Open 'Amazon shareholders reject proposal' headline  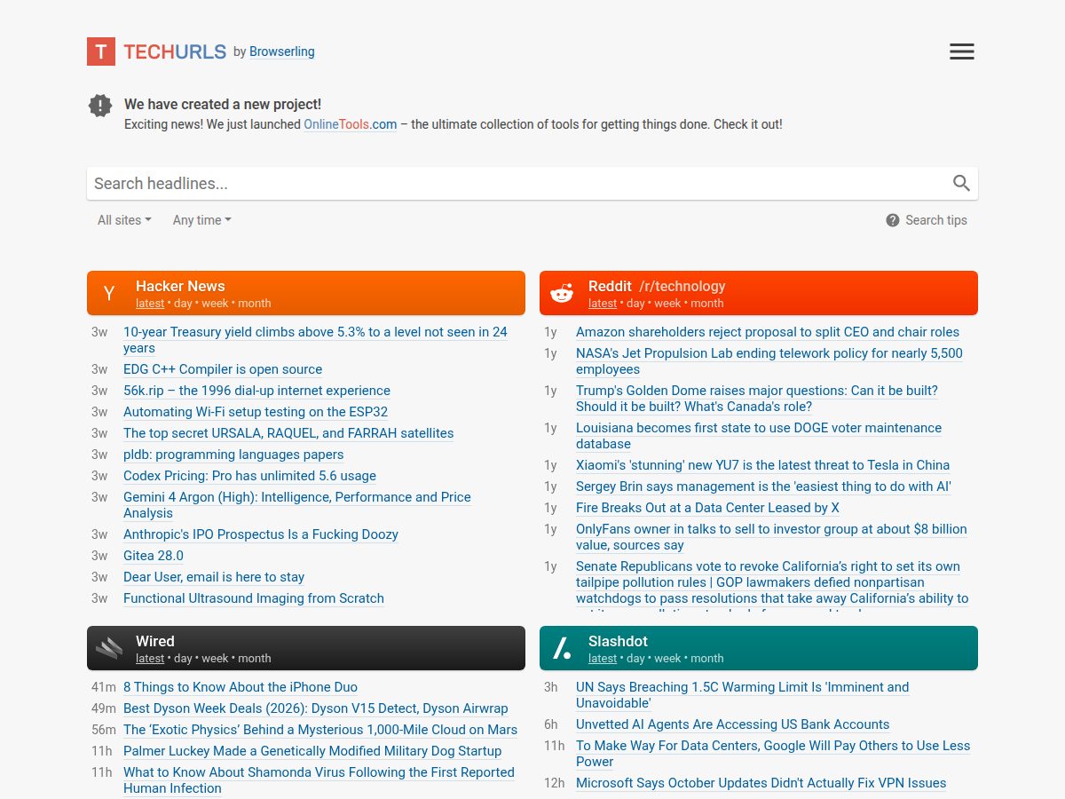point(768,332)
